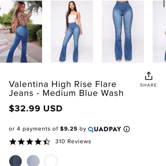Image resolution: width=166 pixels, height=166 pixels.
Task: Select the fourth rating star
Action: (38, 142)
